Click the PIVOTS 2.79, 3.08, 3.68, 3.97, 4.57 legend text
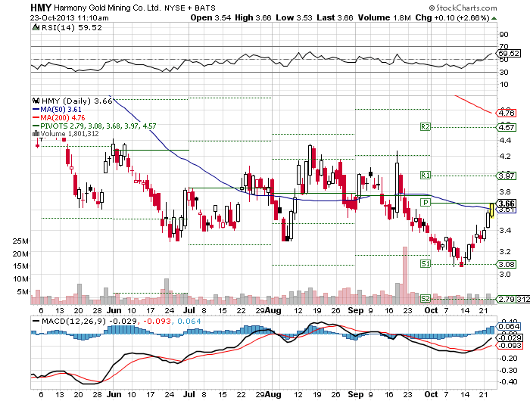This screenshot has height=401, width=530. pyautogui.click(x=98, y=126)
